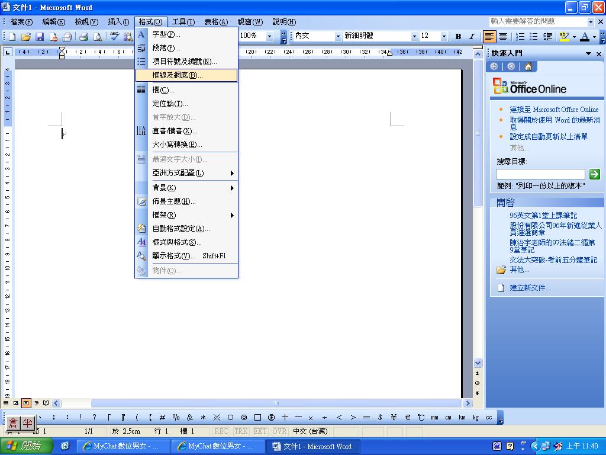Viewport: 606px width, 455px height.
Task: Select 段落 in the Format menu
Action: pyautogui.click(x=186, y=48)
